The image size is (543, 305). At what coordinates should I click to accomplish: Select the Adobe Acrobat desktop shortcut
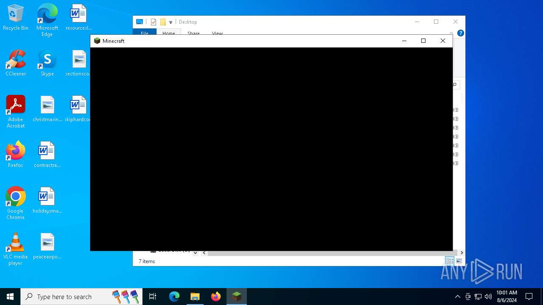[16, 111]
